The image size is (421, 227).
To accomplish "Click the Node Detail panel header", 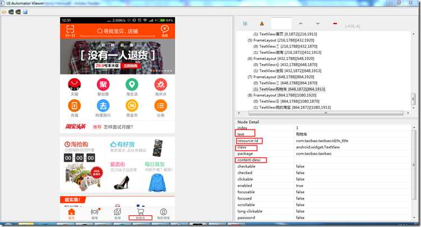I will [248, 122].
